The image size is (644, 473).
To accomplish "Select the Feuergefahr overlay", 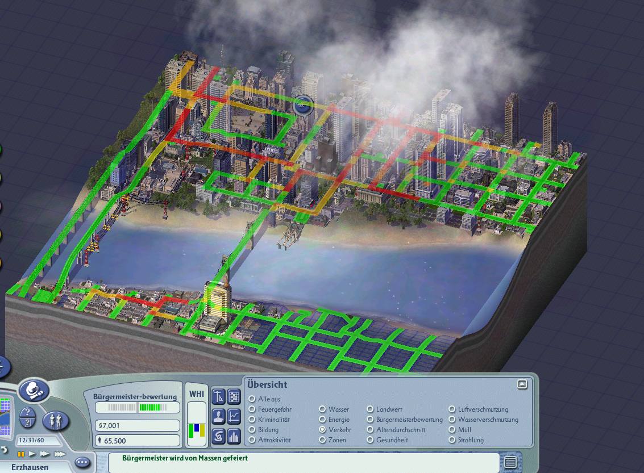I will [x=252, y=409].
